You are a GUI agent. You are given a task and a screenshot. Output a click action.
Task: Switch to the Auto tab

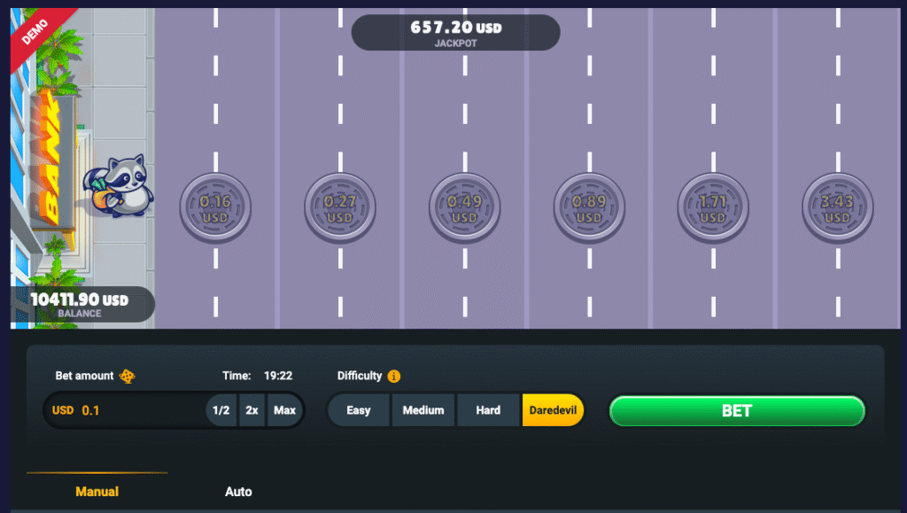[x=238, y=491]
